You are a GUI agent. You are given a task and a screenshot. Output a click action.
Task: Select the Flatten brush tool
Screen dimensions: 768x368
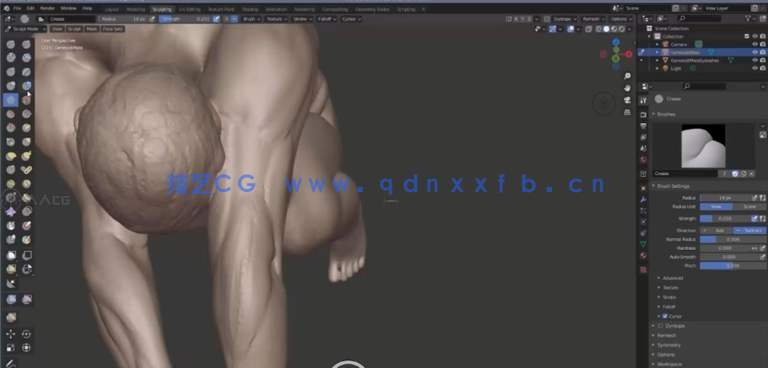(11, 114)
